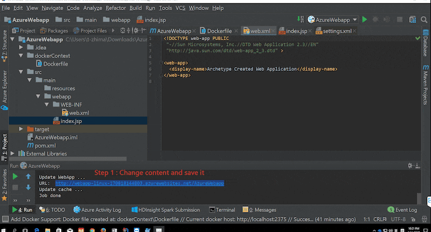Image resolution: width=431 pixels, height=232 pixels.
Task: Collapse the dockerContext folder
Action: (21, 56)
